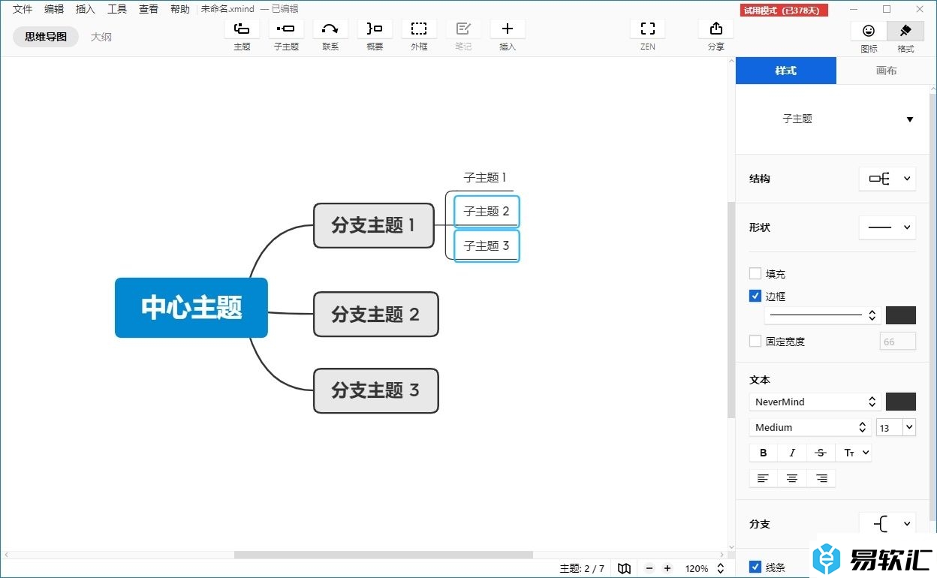937x578 pixels.
Task: Select the 中心主题 central topic
Action: pos(191,308)
